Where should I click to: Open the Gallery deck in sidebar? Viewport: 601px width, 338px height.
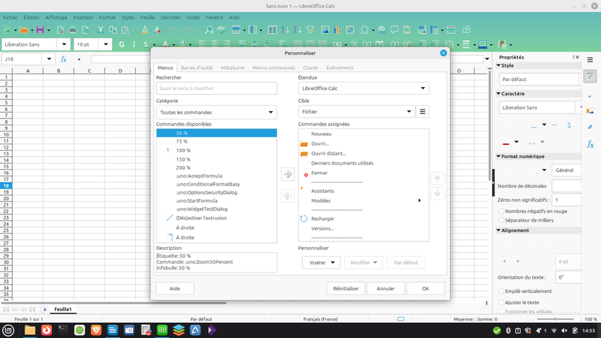590,110
